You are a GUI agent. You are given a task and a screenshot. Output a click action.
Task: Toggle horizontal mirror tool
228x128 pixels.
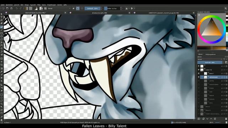tap(126, 9)
